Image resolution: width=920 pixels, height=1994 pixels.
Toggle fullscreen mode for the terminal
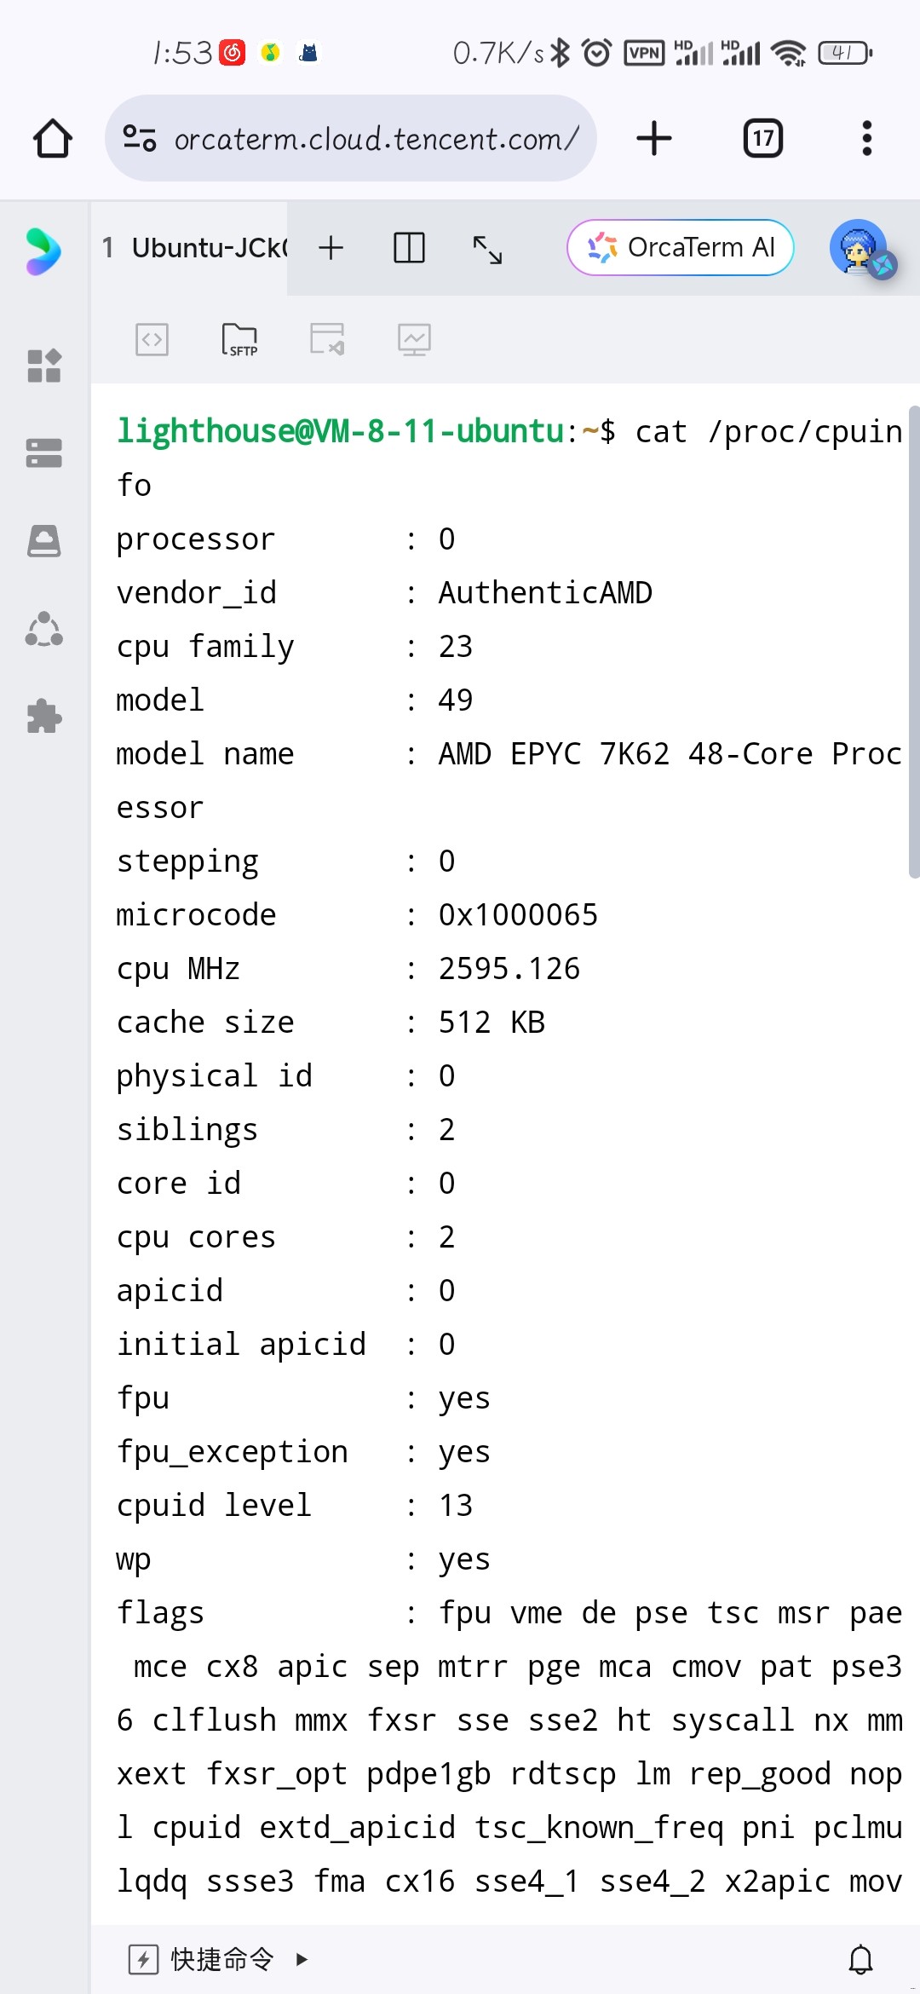tap(488, 250)
